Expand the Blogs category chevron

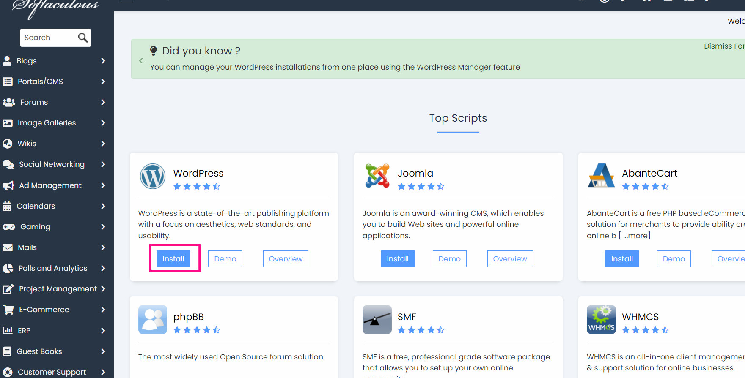(x=103, y=61)
